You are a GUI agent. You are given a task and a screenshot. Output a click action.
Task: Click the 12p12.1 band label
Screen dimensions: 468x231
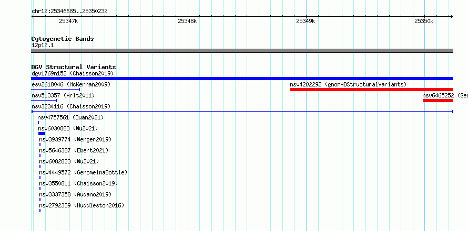[x=43, y=45]
